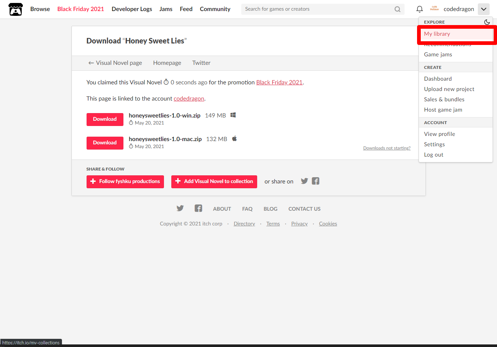
Task: Open Terms footer link
Action: pyautogui.click(x=273, y=224)
